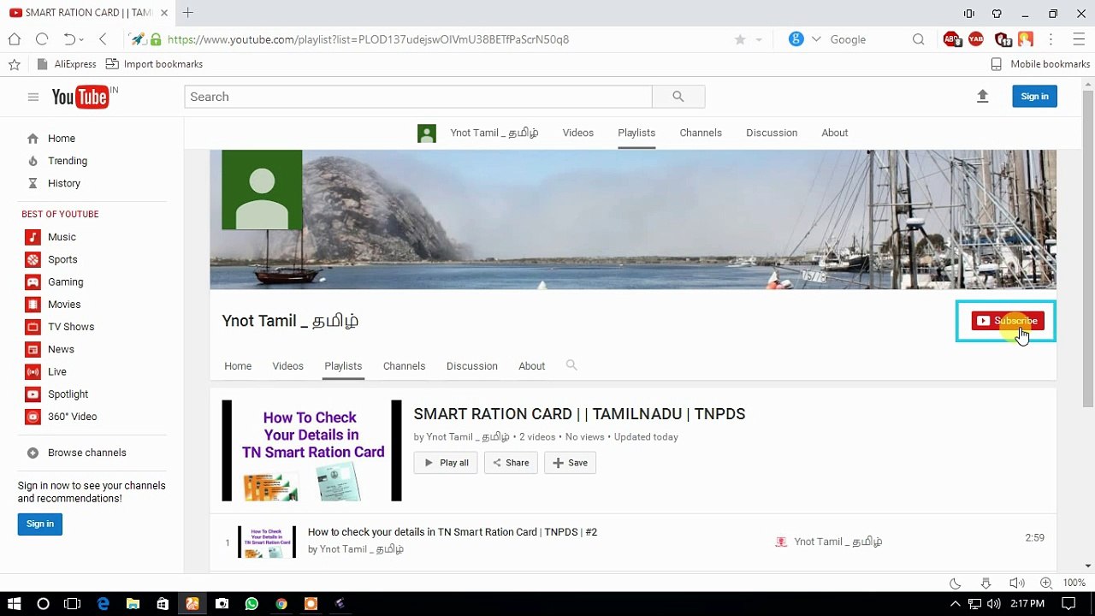Click Sign in below the recommendations prompt

(x=39, y=524)
